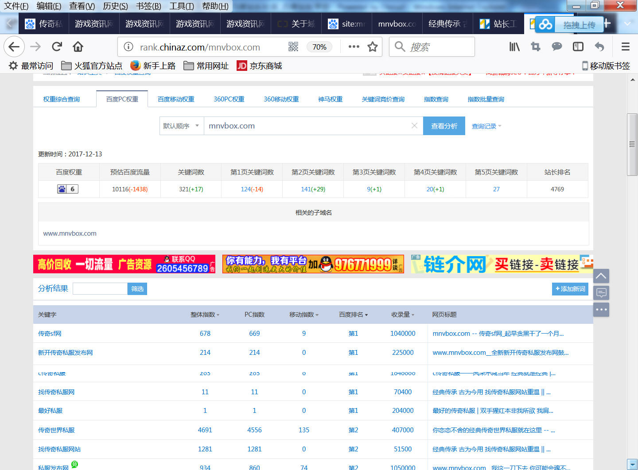Screen dimensions: 638x470
Task: Expand the 默认顺序 sort dropdown
Action: tap(181, 126)
